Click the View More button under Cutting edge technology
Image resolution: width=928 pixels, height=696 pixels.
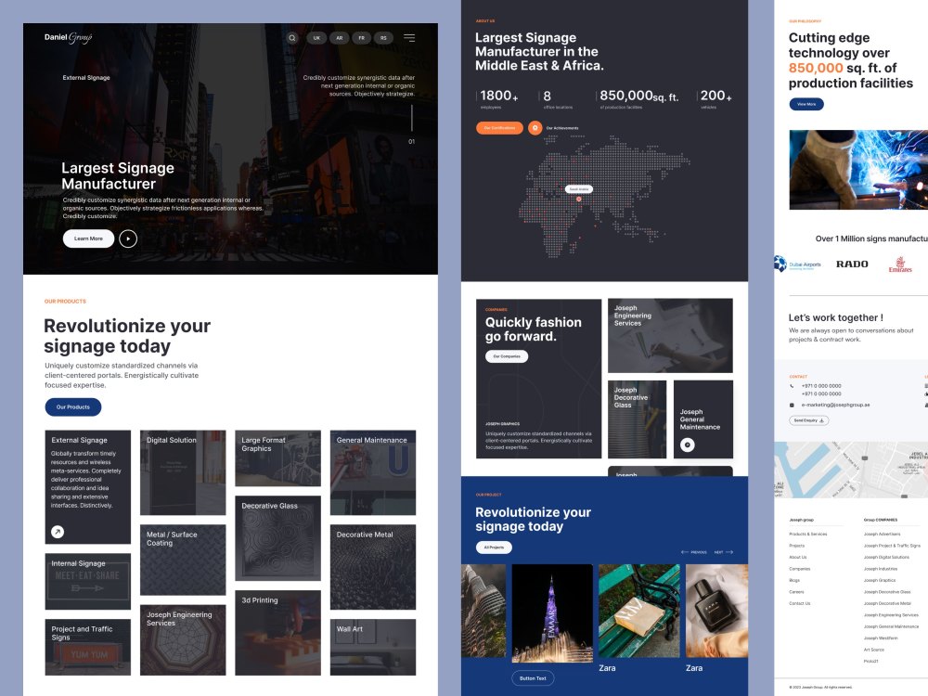pos(806,104)
